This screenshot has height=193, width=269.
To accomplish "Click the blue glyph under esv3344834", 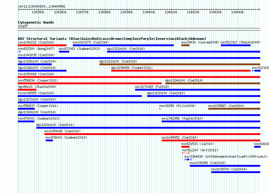I will 188,159.
